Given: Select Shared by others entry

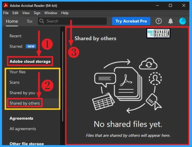Looking at the screenshot, I should (x=25, y=103).
